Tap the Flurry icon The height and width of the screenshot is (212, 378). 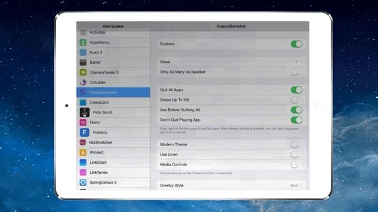[83, 122]
